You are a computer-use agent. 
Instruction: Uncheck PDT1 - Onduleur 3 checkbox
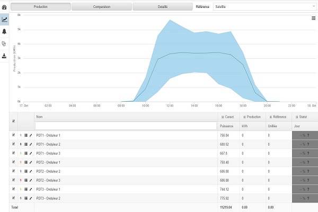[14, 153]
